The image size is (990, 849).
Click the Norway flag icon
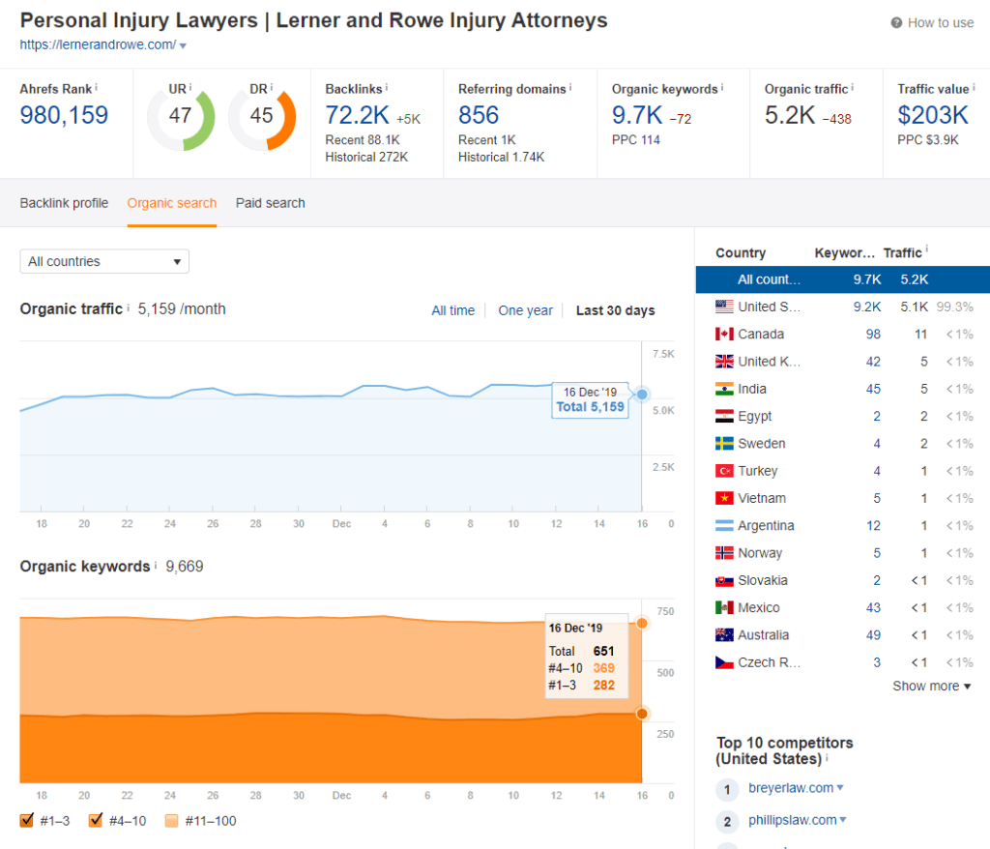coord(724,553)
